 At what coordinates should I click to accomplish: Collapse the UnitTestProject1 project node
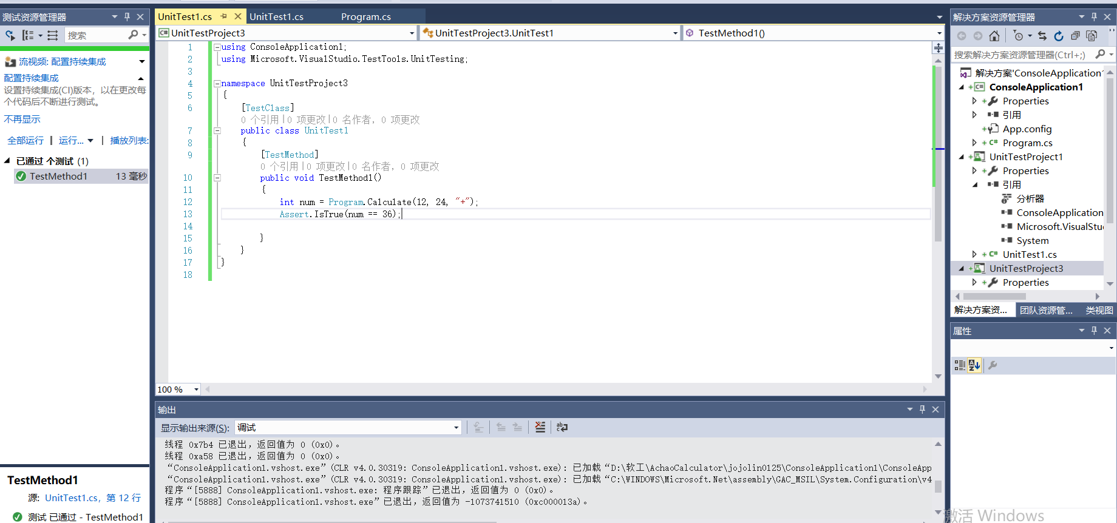pos(962,157)
